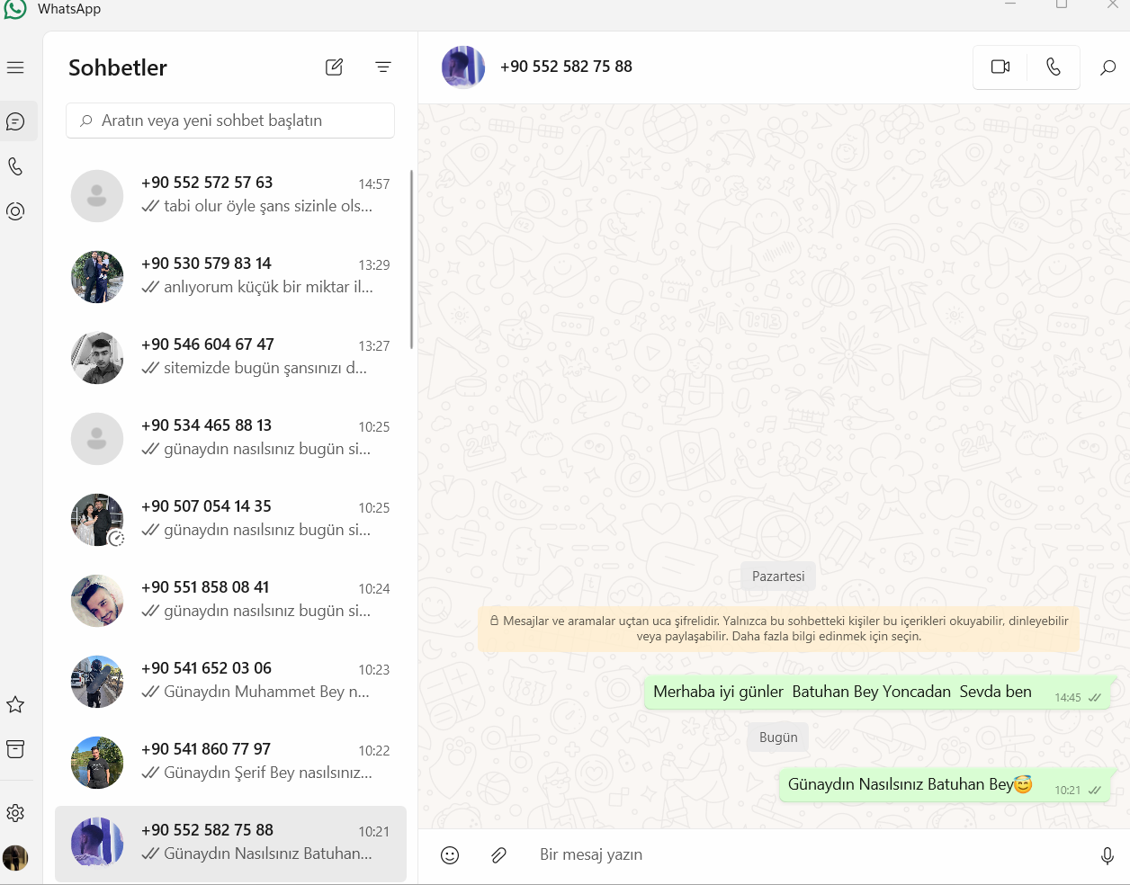
Task: Open the chat with +90 541 652 03 06
Action: 230,682
